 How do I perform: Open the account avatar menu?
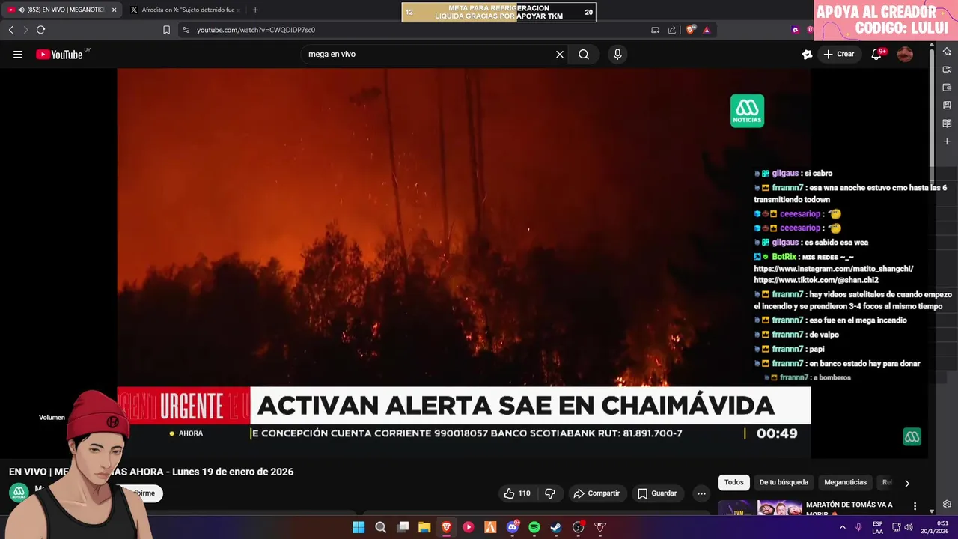point(905,55)
